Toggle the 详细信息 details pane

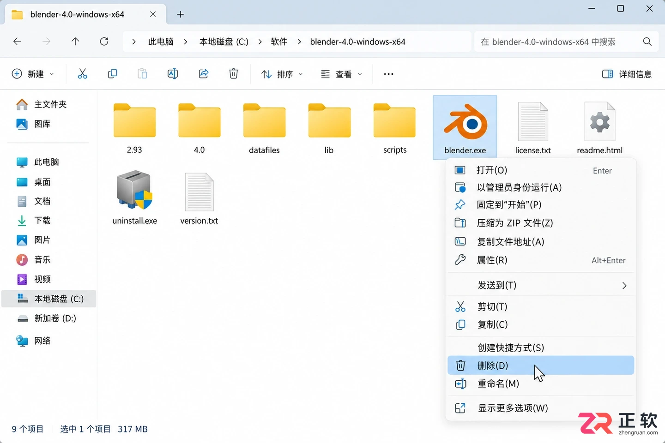(627, 74)
